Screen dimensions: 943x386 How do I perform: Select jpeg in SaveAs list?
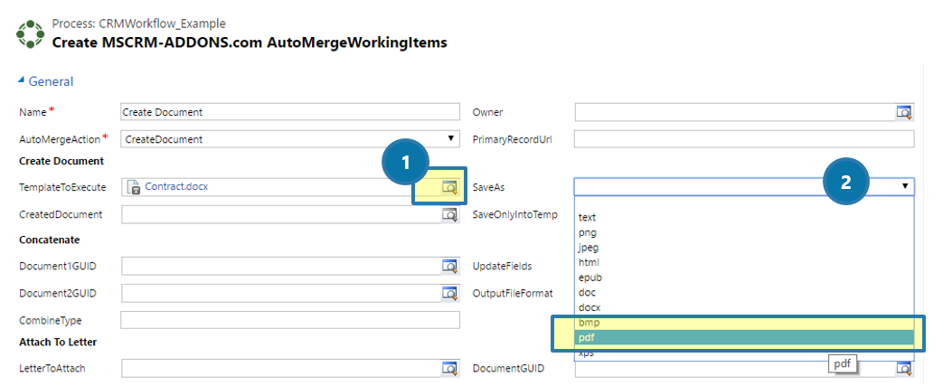point(744,247)
